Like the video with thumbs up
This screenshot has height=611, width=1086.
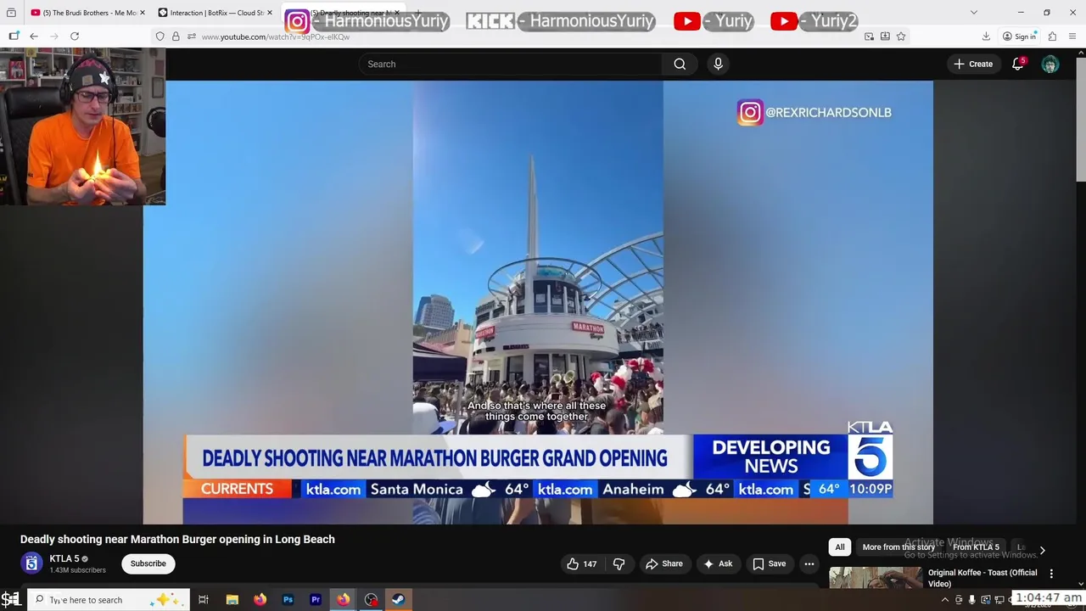[x=581, y=563]
